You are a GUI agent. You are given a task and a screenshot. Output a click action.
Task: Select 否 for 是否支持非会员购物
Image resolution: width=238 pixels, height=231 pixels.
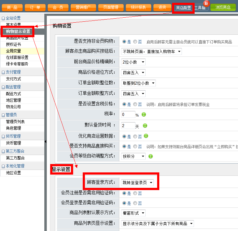(135, 42)
